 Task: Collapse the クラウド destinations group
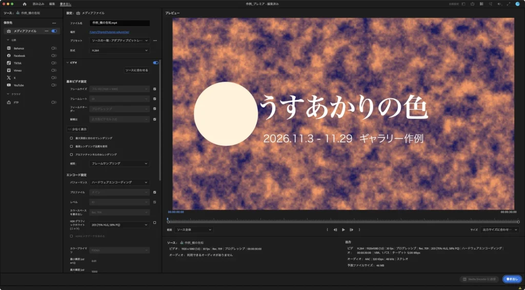coord(8,94)
